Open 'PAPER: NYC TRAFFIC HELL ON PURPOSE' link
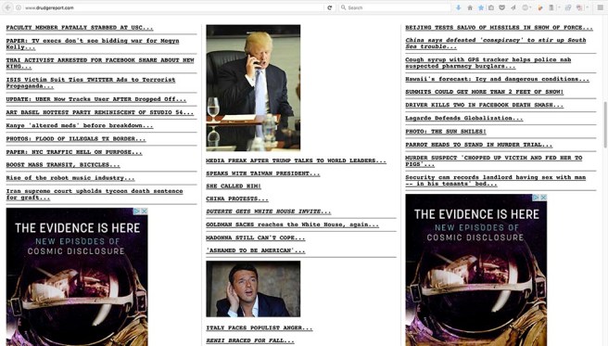 point(74,152)
